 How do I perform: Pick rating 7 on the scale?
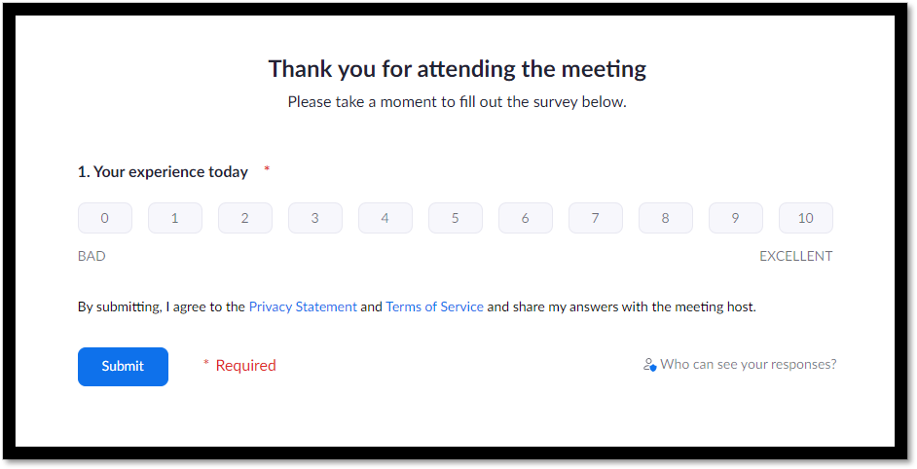[x=596, y=218]
